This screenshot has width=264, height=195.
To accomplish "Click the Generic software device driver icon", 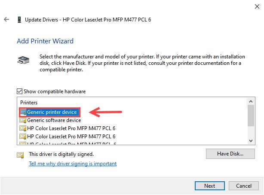I will tap(23, 120).
